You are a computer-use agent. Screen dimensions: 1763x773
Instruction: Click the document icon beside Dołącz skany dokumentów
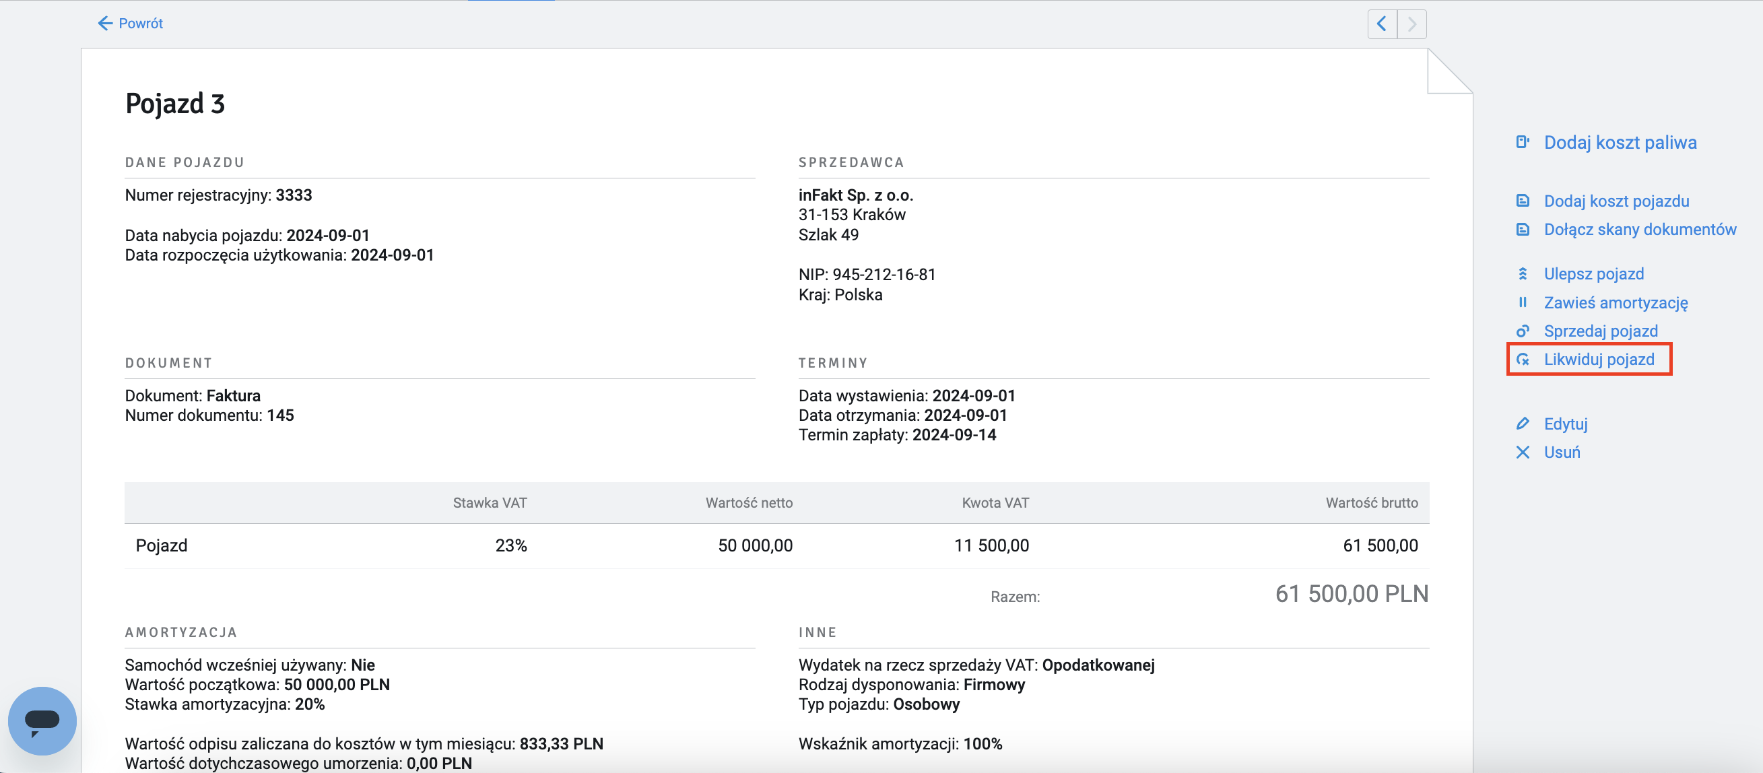pos(1522,230)
